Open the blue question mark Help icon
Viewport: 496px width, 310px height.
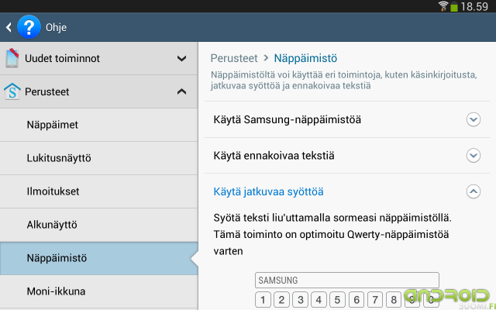pyautogui.click(x=29, y=27)
